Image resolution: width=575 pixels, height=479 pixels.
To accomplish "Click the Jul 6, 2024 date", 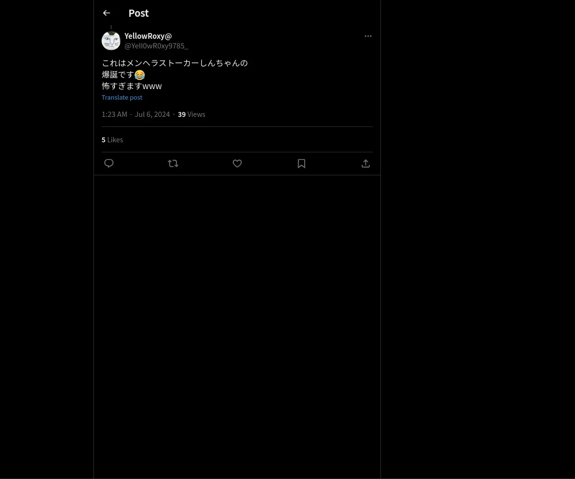I will 152,114.
